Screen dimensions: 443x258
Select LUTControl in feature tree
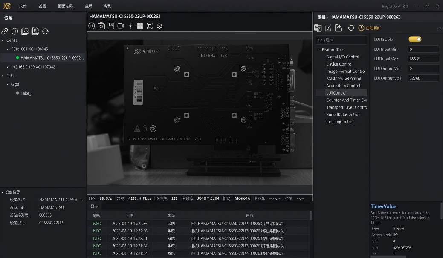click(x=336, y=93)
